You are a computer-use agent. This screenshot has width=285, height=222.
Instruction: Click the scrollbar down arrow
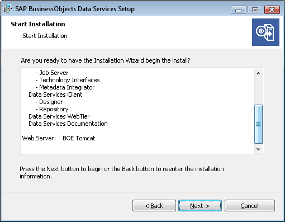[x=258, y=149]
